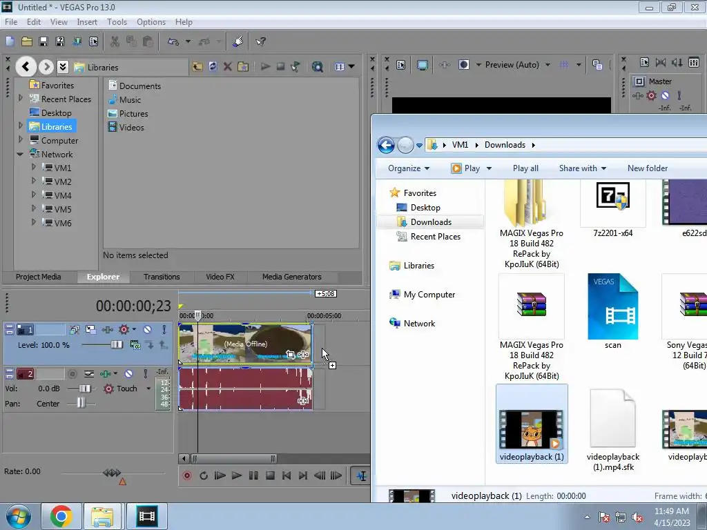Screen dimensions: 707x530
Task: Open Master bus FX icon
Action: (x=637, y=95)
